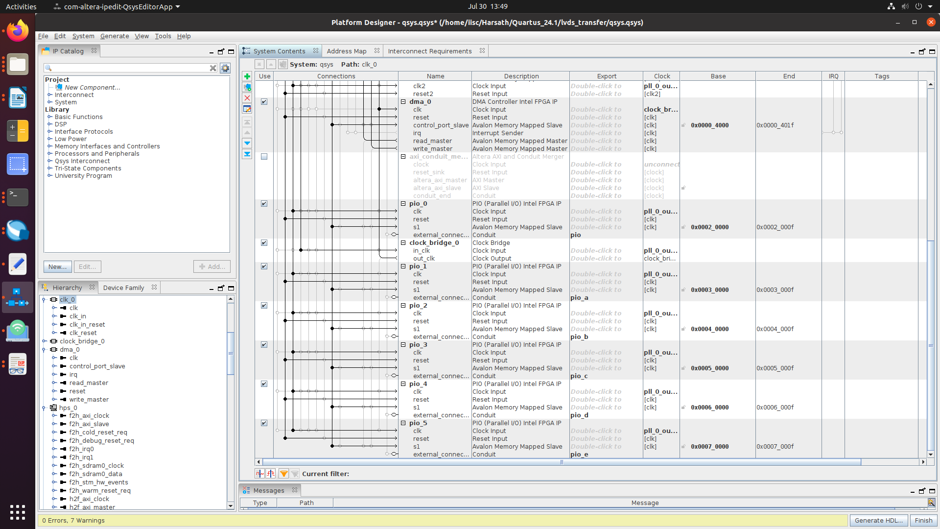The image size is (940, 529).
Task: Click the red X remove component icon
Action: 247,98
